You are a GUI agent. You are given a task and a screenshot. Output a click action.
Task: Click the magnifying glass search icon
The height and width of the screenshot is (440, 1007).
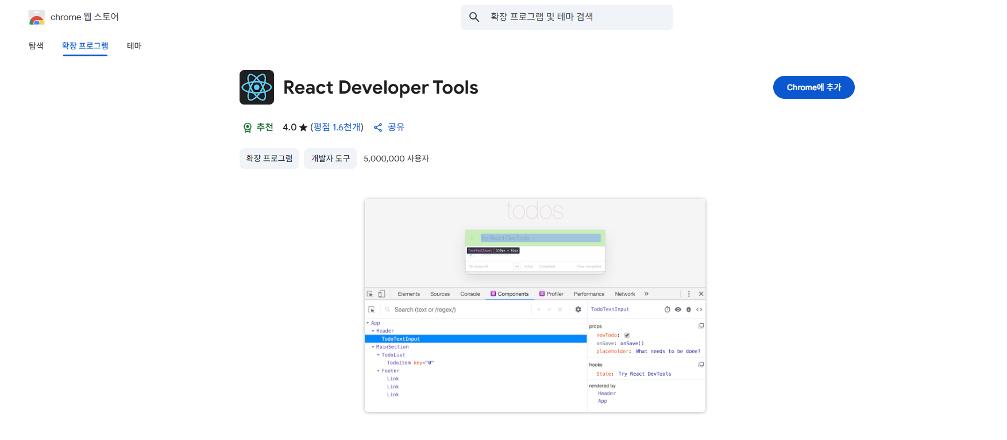click(474, 17)
